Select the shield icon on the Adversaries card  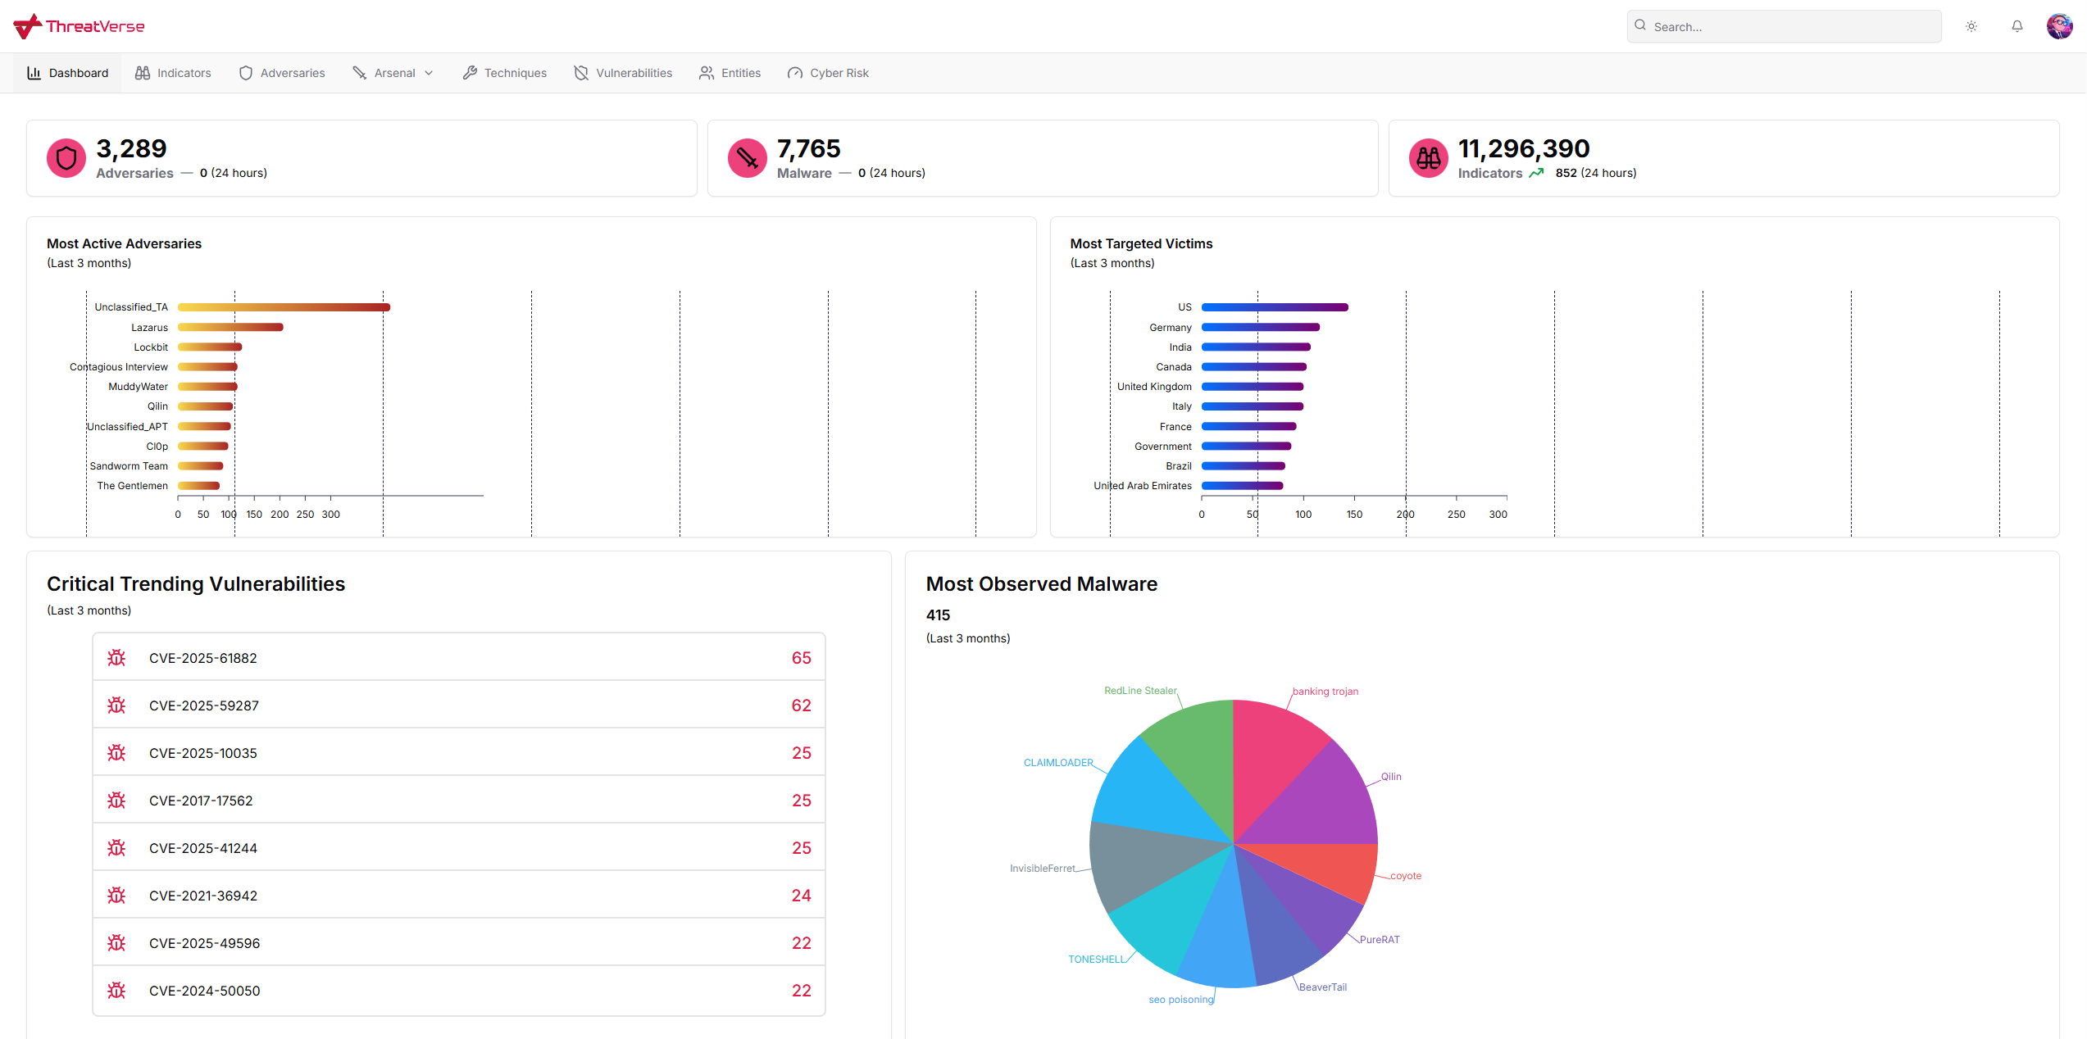tap(66, 158)
